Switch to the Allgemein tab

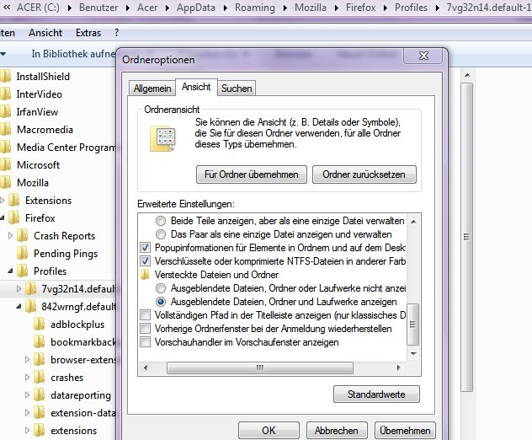[x=152, y=89]
